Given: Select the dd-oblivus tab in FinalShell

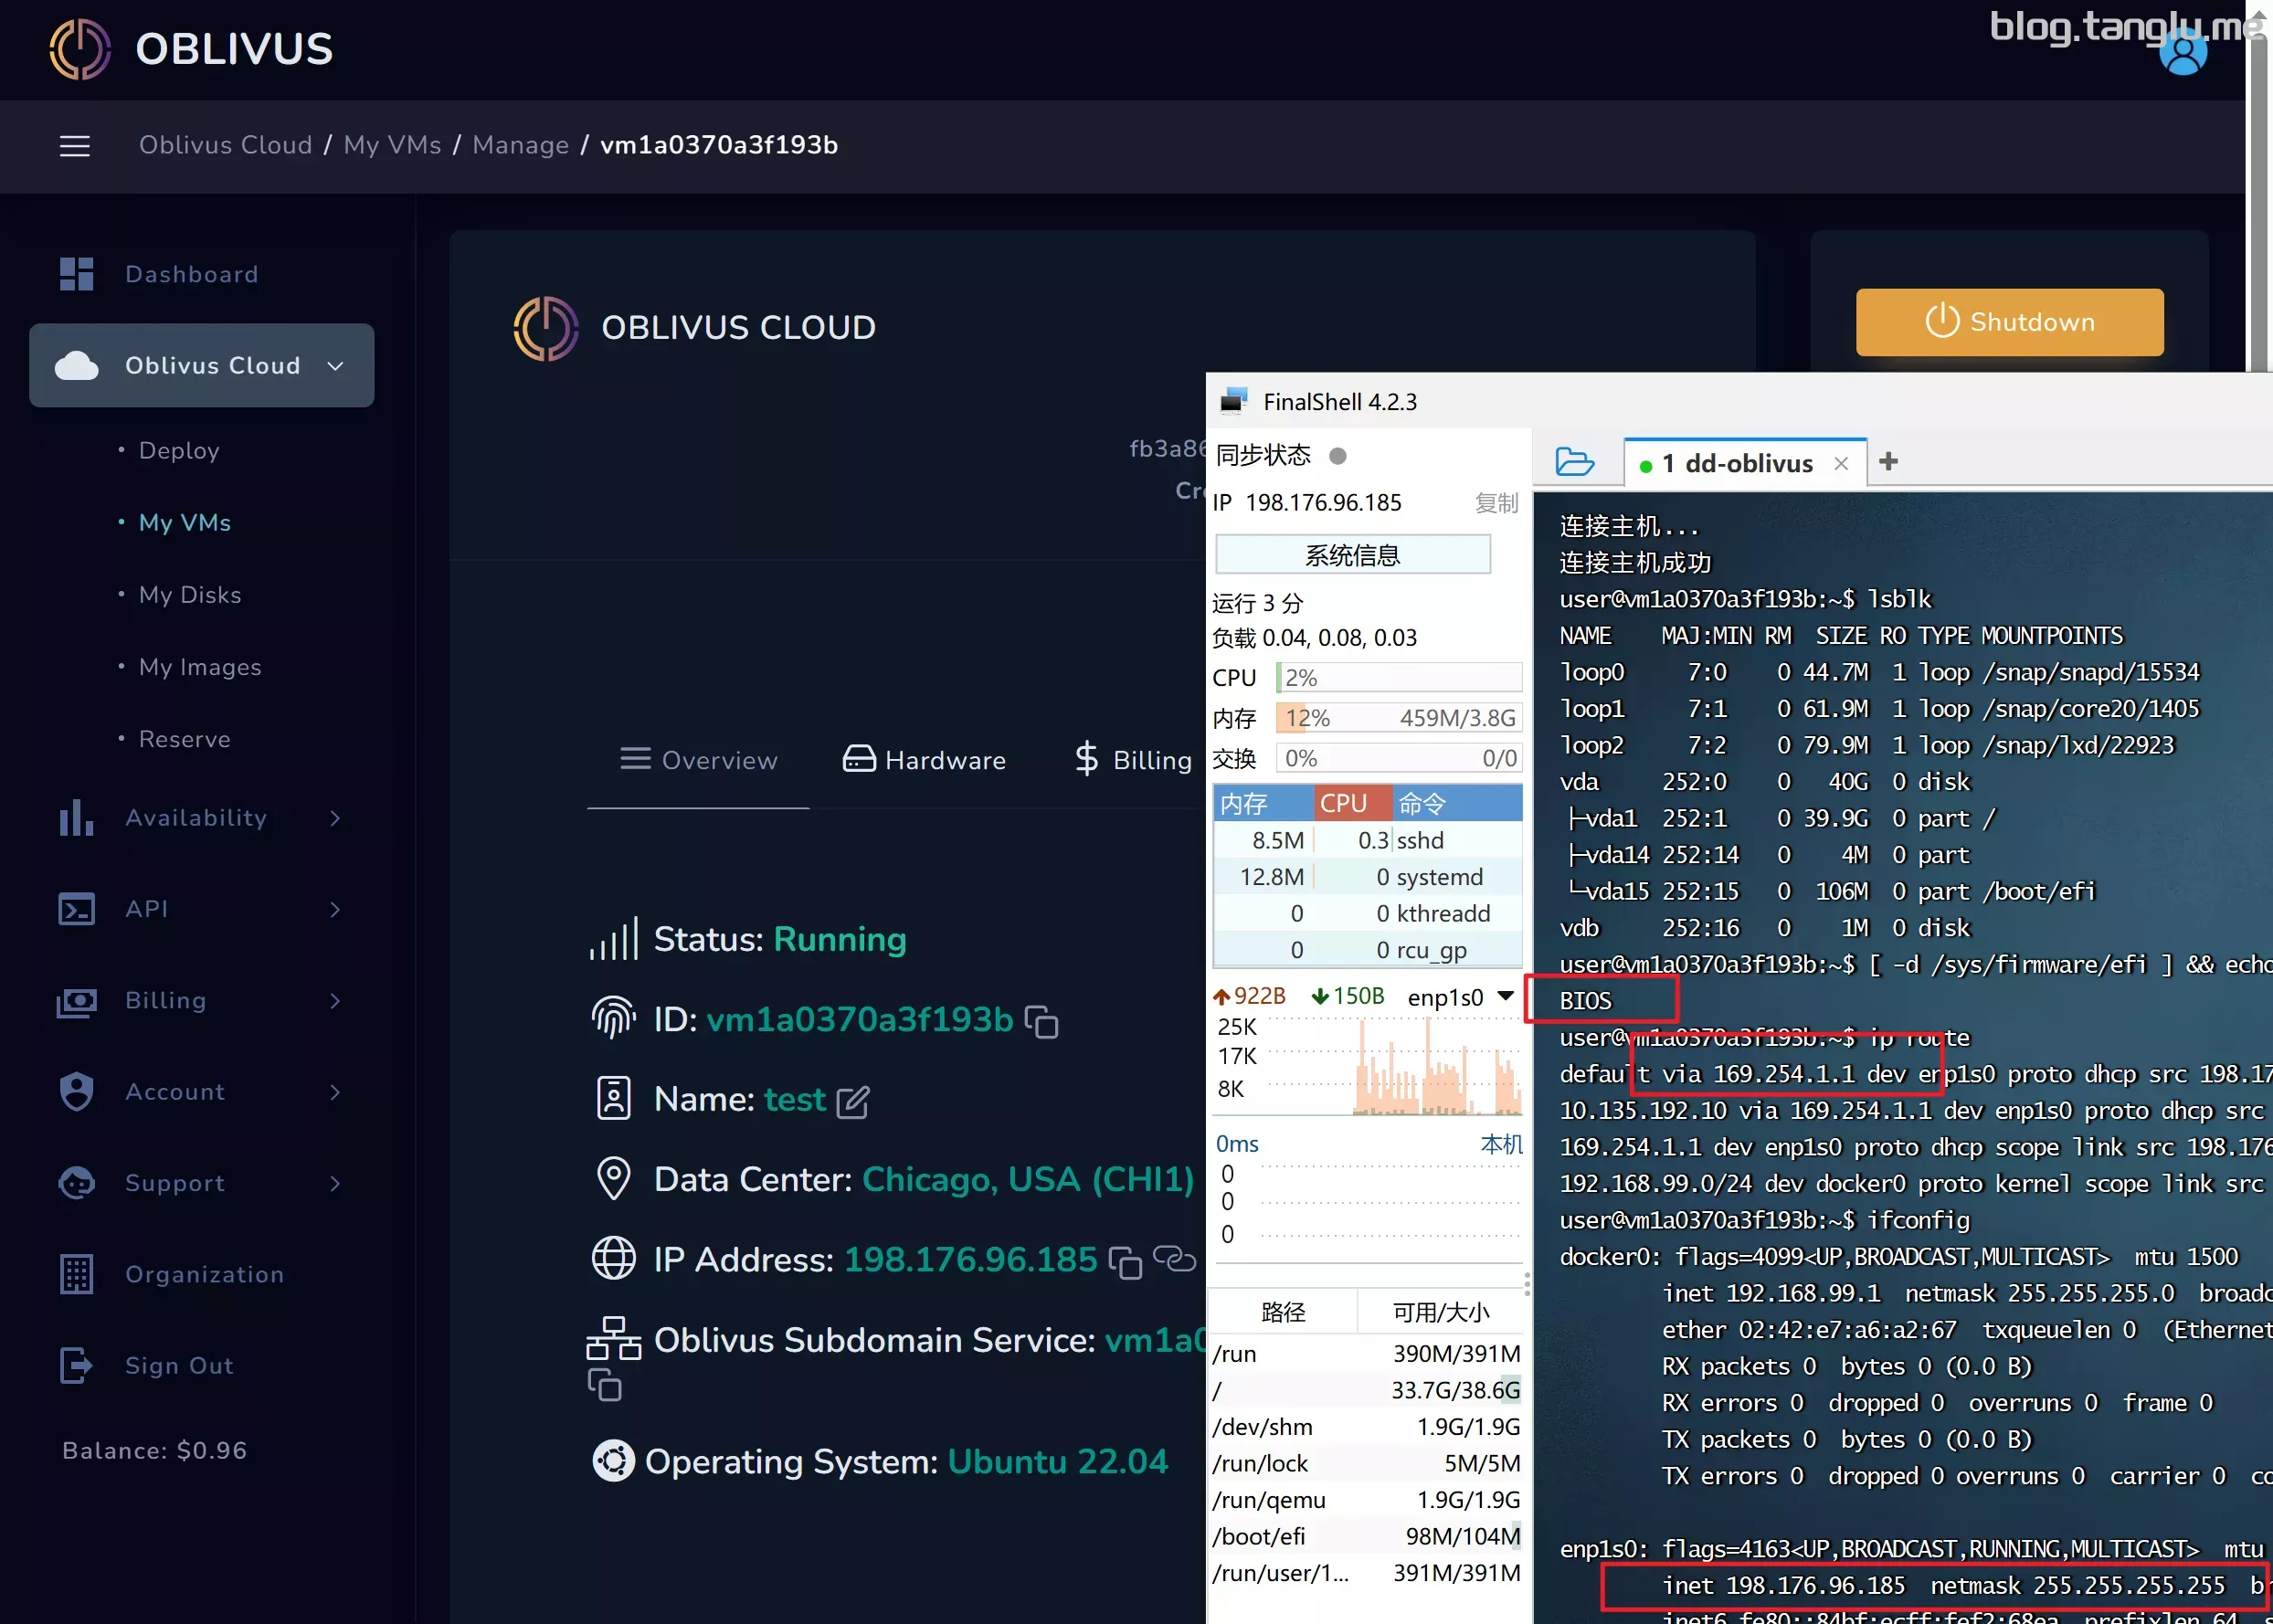Looking at the screenshot, I should [1745, 463].
